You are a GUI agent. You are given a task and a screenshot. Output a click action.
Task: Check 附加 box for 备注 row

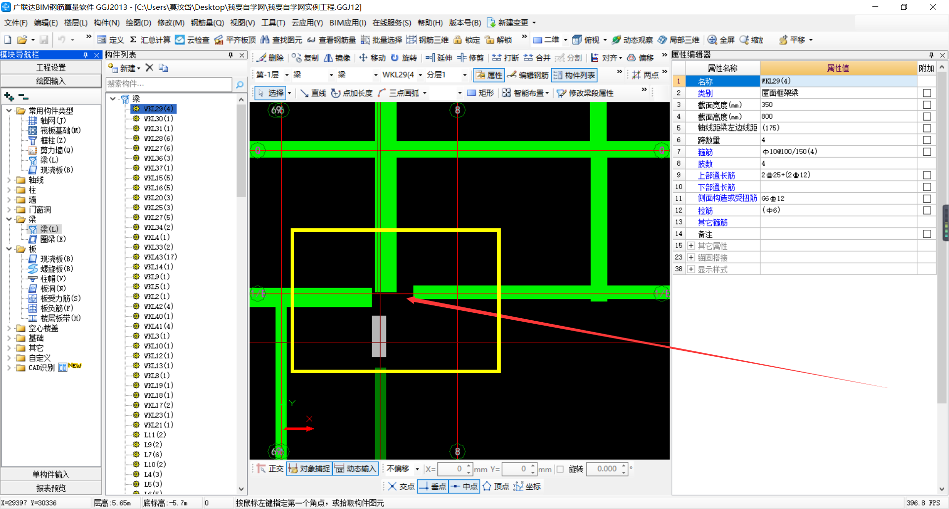coord(927,234)
